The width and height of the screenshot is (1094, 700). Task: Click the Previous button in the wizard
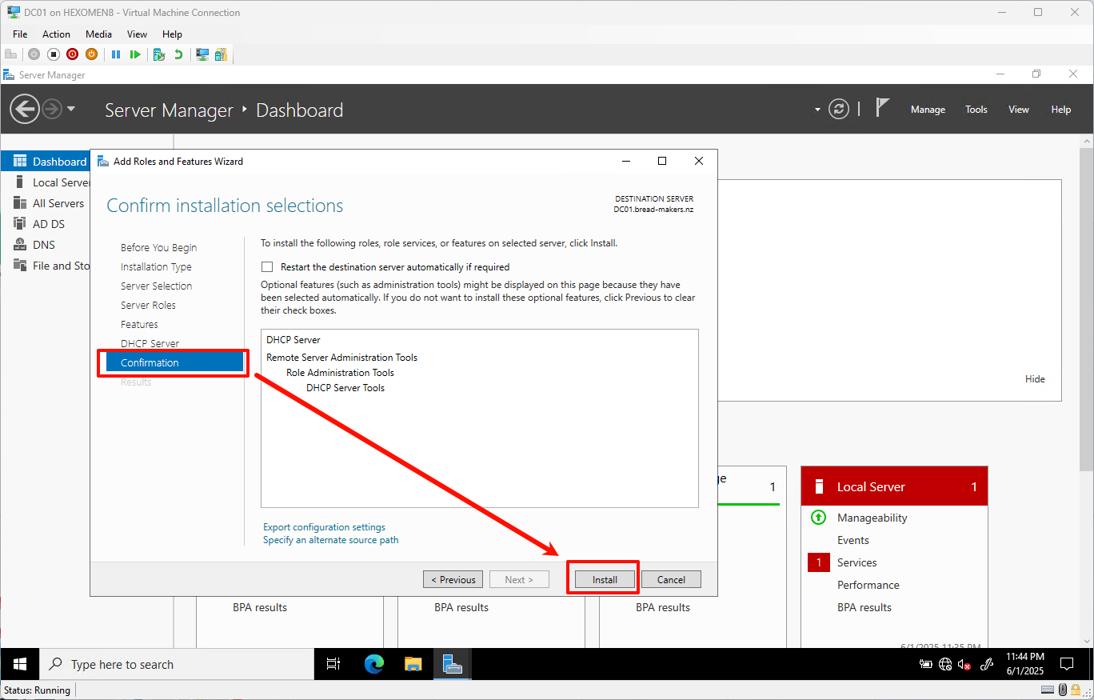pos(453,579)
